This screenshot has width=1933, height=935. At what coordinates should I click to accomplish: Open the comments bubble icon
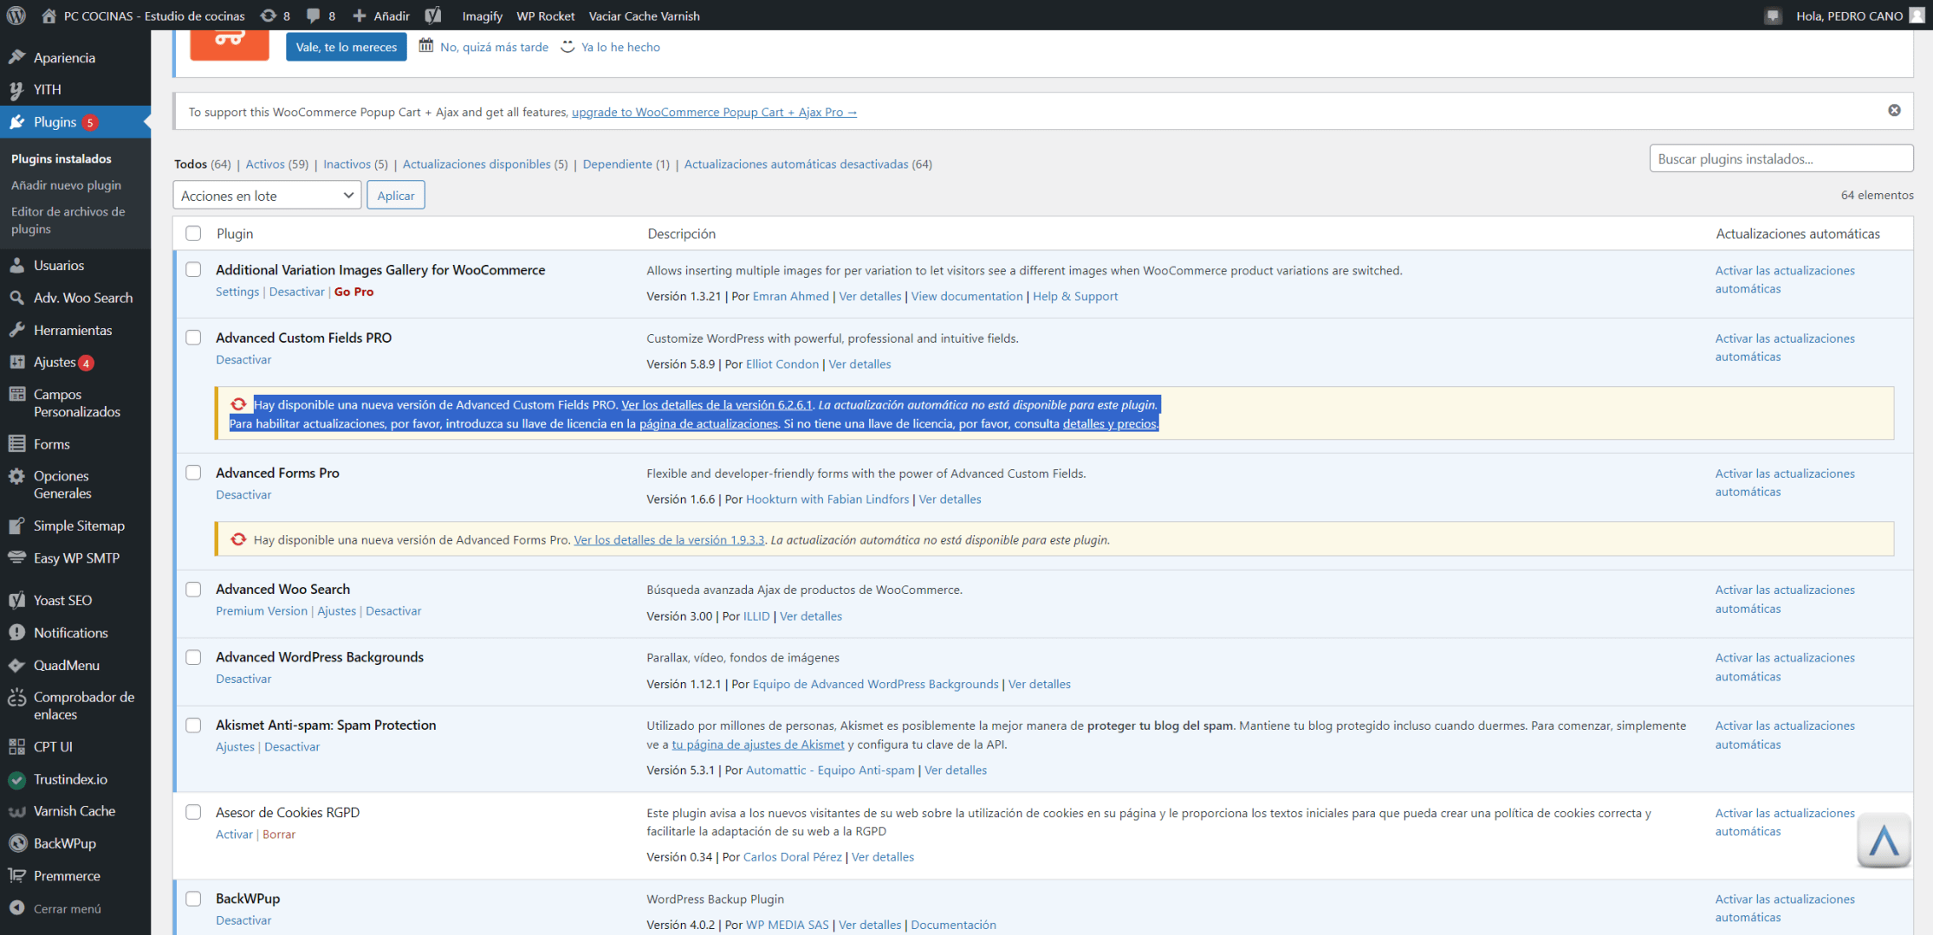pyautogui.click(x=314, y=16)
